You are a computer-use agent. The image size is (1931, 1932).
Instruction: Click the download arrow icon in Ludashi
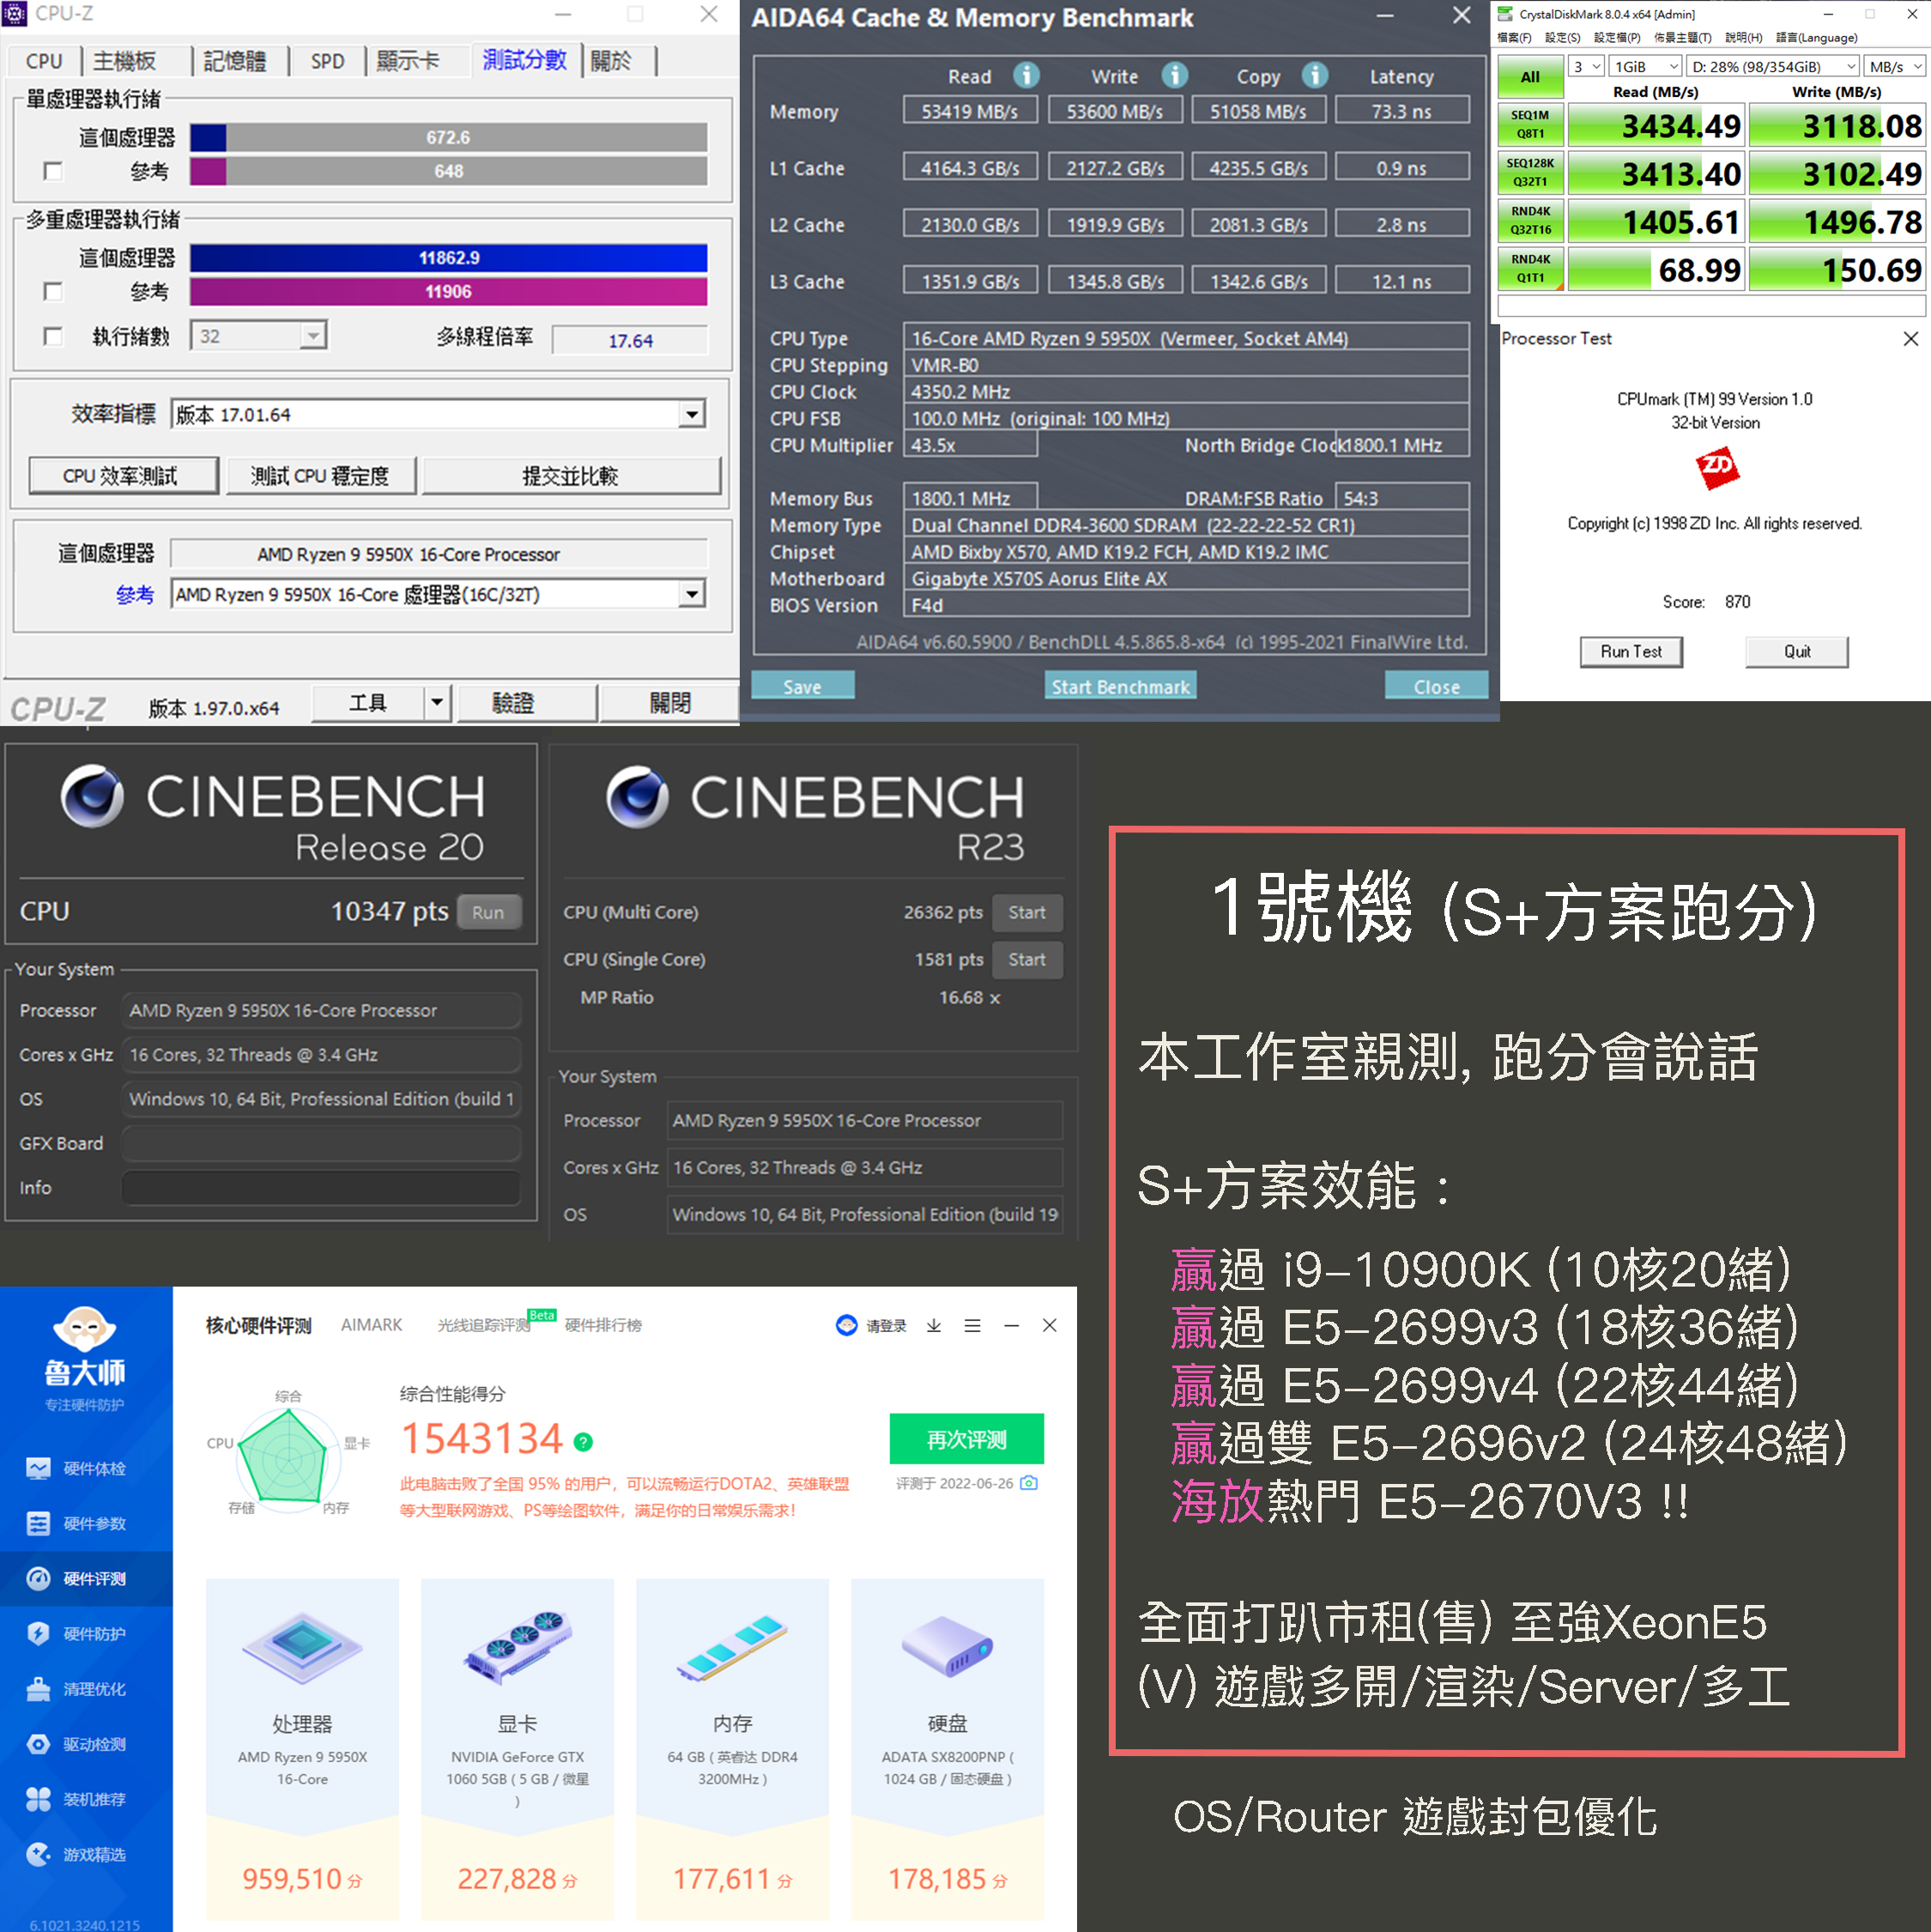[933, 1325]
